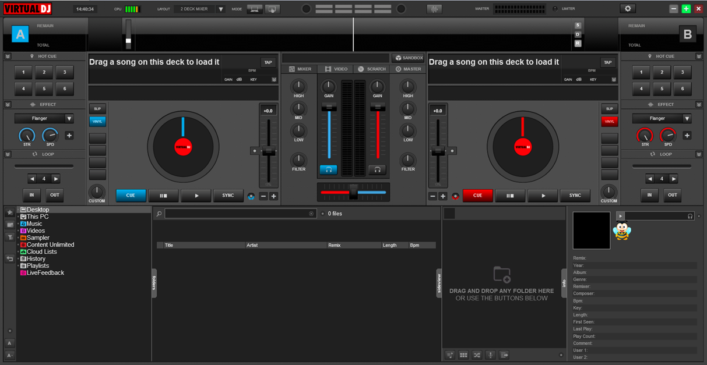The height and width of the screenshot is (365, 707).
Task: Open the favorite folders star icon in browser sidebar
Action: [10, 213]
